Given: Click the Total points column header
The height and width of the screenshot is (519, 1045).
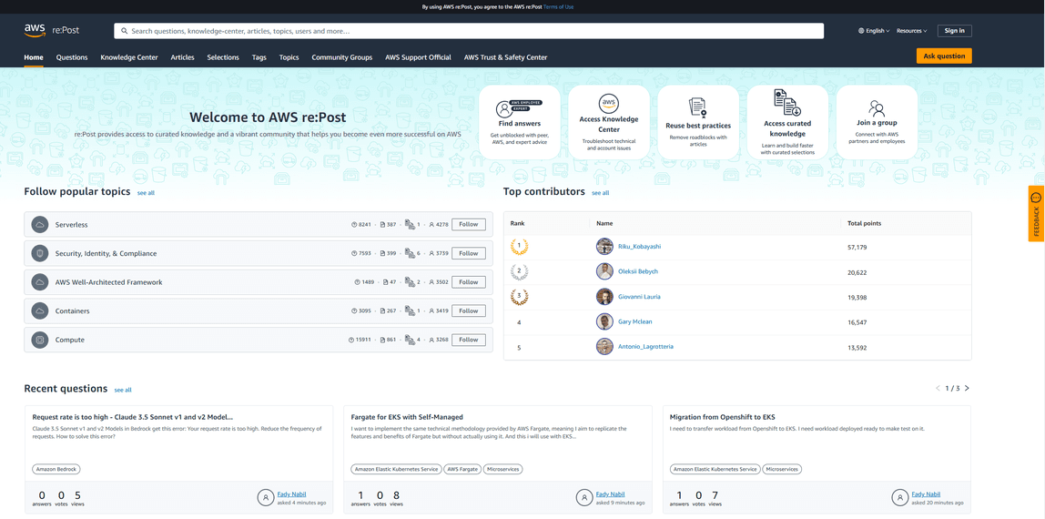Looking at the screenshot, I should 865,223.
